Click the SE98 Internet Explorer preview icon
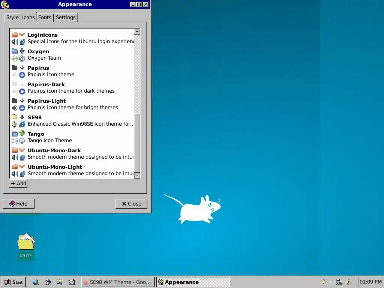Image resolution: width=384 pixels, height=288 pixels. pyautogui.click(x=22, y=124)
